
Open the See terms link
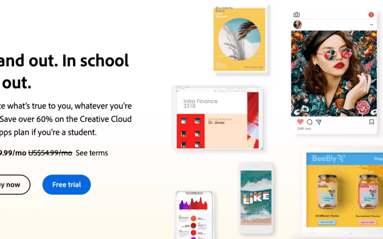pyautogui.click(x=91, y=153)
